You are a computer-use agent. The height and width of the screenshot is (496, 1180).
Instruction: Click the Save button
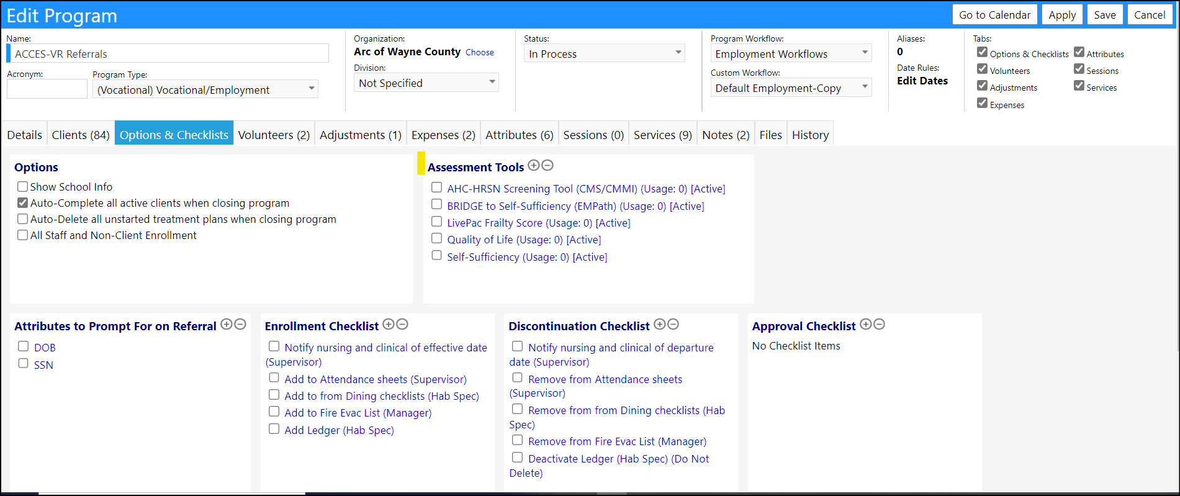click(x=1105, y=15)
